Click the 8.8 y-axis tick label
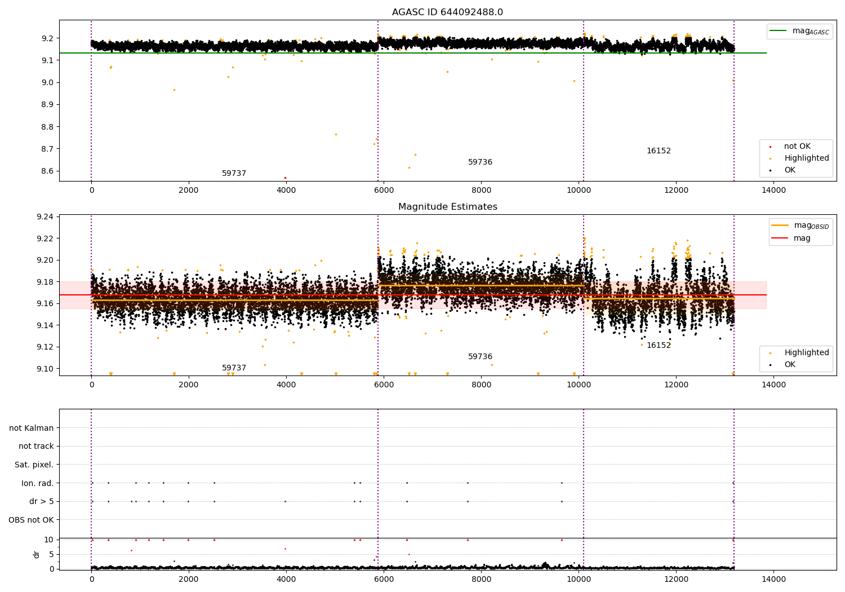 click(48, 127)
